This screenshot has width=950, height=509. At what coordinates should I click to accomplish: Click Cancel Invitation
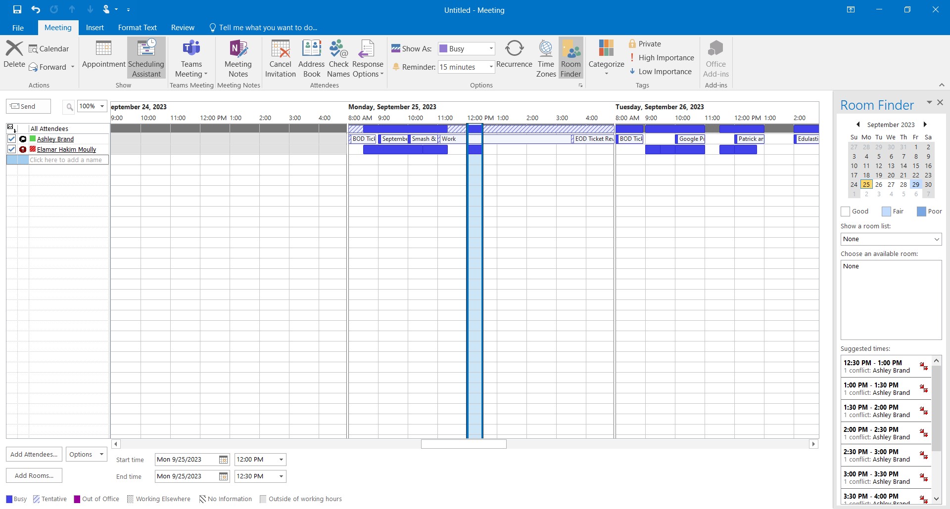click(x=280, y=57)
